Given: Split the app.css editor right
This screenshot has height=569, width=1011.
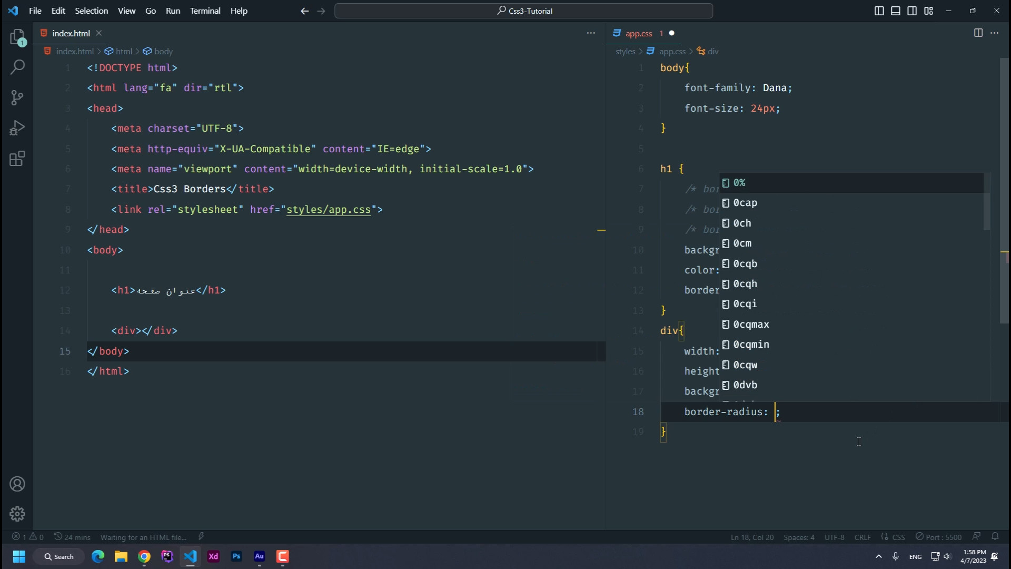Looking at the screenshot, I should 978,33.
